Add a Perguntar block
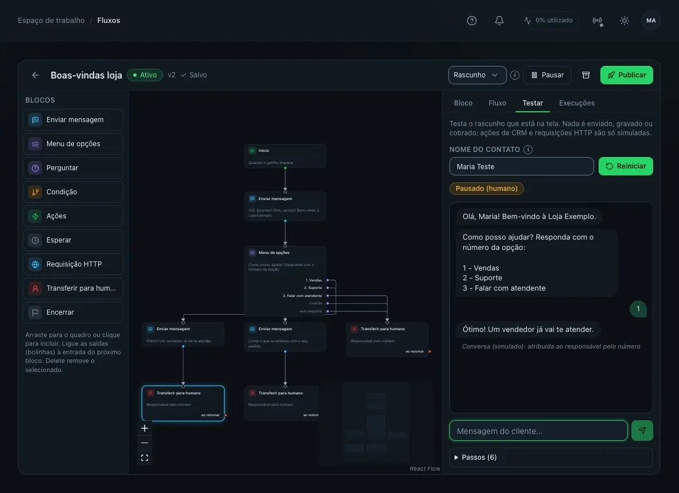679x493 pixels. pyautogui.click(x=73, y=168)
